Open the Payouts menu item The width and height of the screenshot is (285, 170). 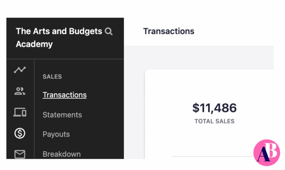coord(56,134)
